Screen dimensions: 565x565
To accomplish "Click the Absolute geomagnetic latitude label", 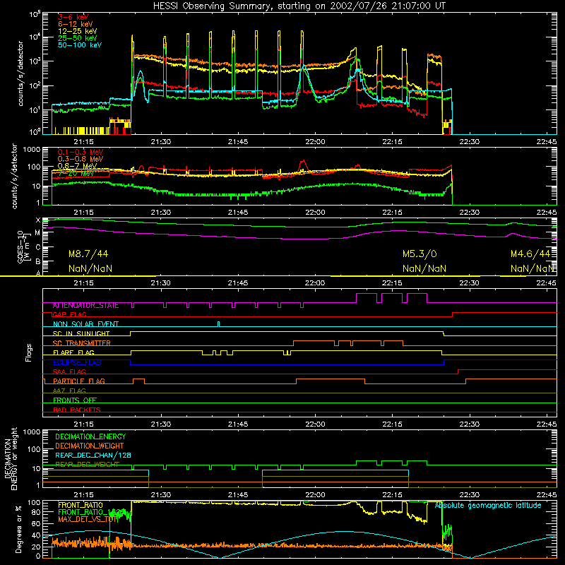I will [488, 506].
